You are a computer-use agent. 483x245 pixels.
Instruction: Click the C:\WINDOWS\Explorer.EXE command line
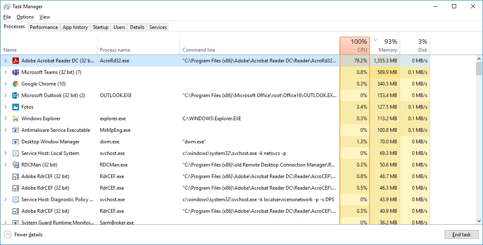pos(212,118)
